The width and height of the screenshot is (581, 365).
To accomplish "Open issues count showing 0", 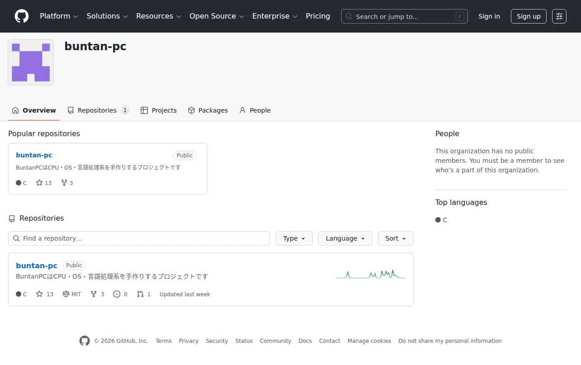I will pos(120,294).
